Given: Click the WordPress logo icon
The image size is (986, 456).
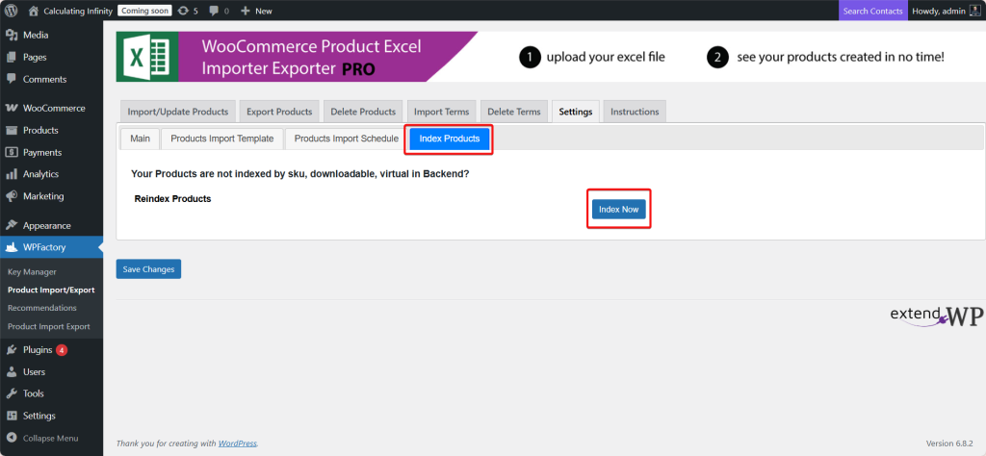Looking at the screenshot, I should 11,11.
